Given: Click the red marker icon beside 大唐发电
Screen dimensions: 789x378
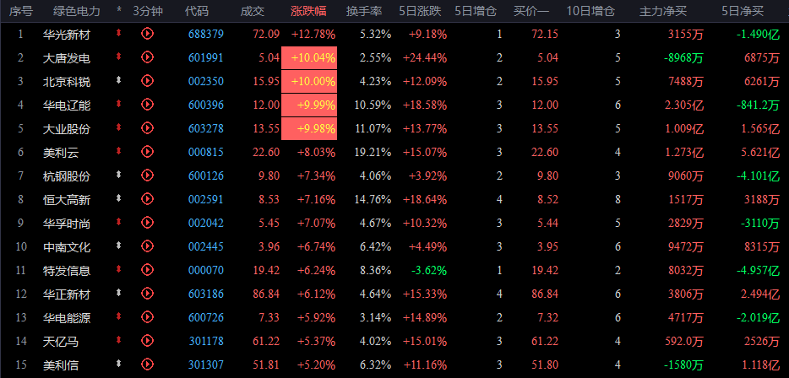Looking at the screenshot, I should click(119, 57).
